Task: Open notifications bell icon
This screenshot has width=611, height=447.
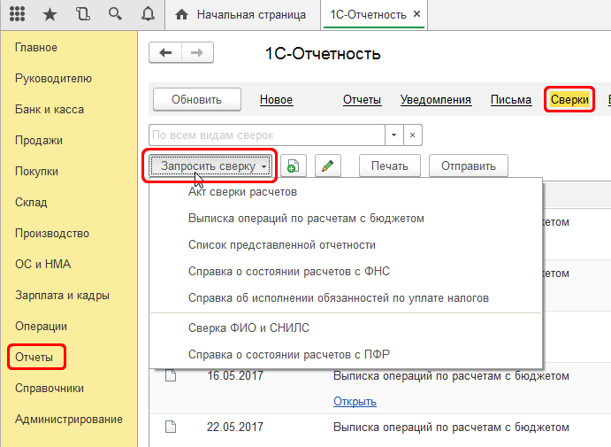Action: [148, 14]
